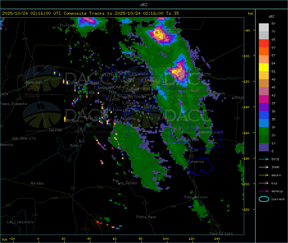
Task: Click the cyan 'current' ellipse symbol
Action: coord(264,199)
